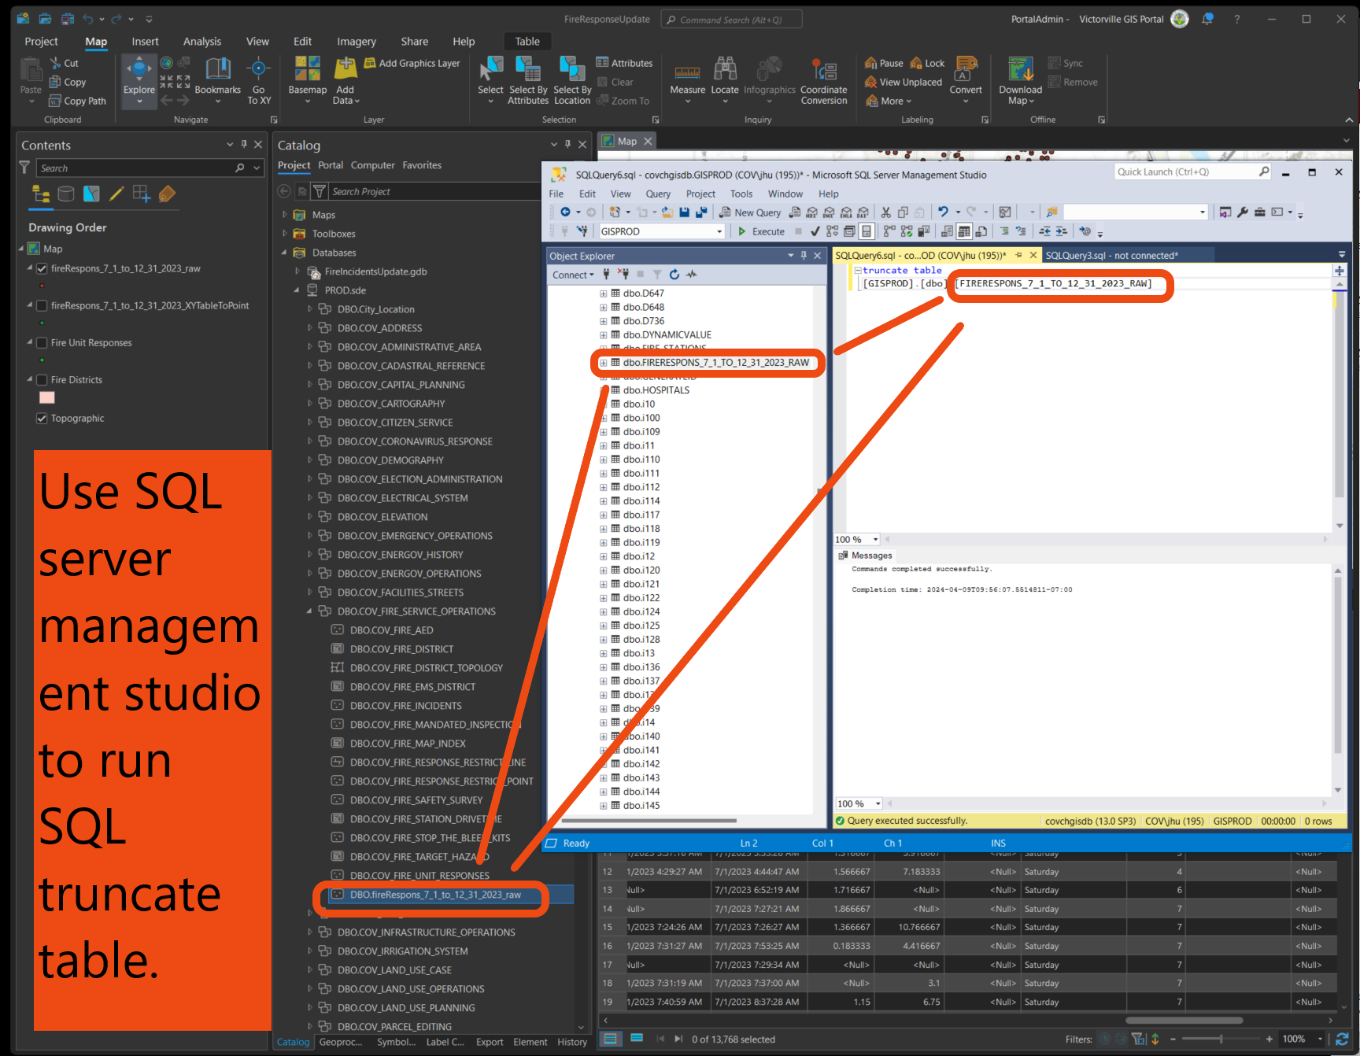The image size is (1360, 1056).
Task: Collapse DBO.COV_FIRE_SERVICE_OPERATIONS dataset
Action: point(310,611)
